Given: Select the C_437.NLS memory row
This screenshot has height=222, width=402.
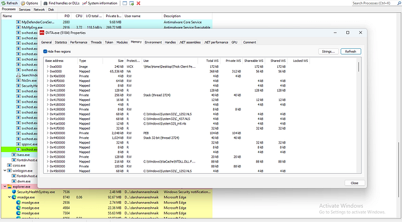Looking at the screenshot, I should [x=177, y=119].
